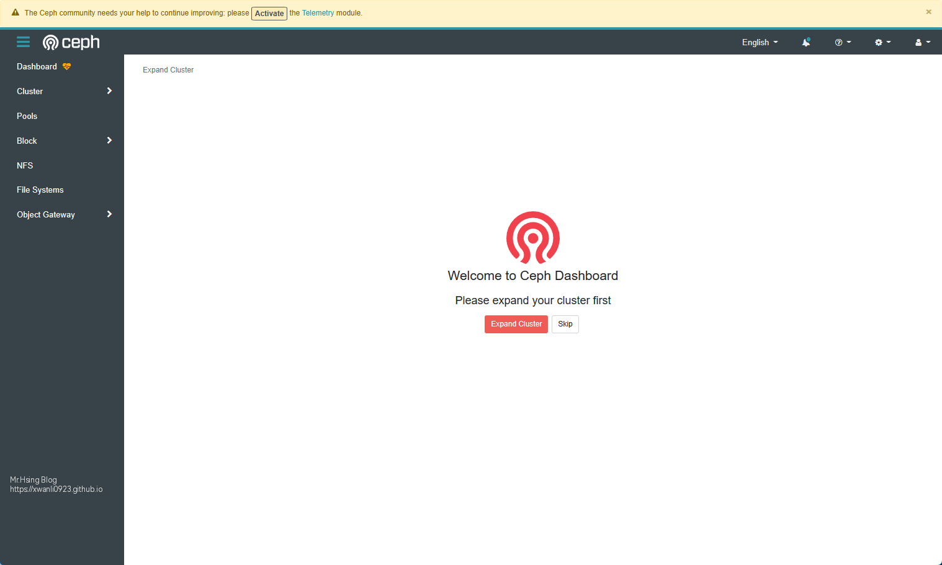The width and height of the screenshot is (942, 565).
Task: Go to Dashboard in the sidebar
Action: tap(37, 66)
